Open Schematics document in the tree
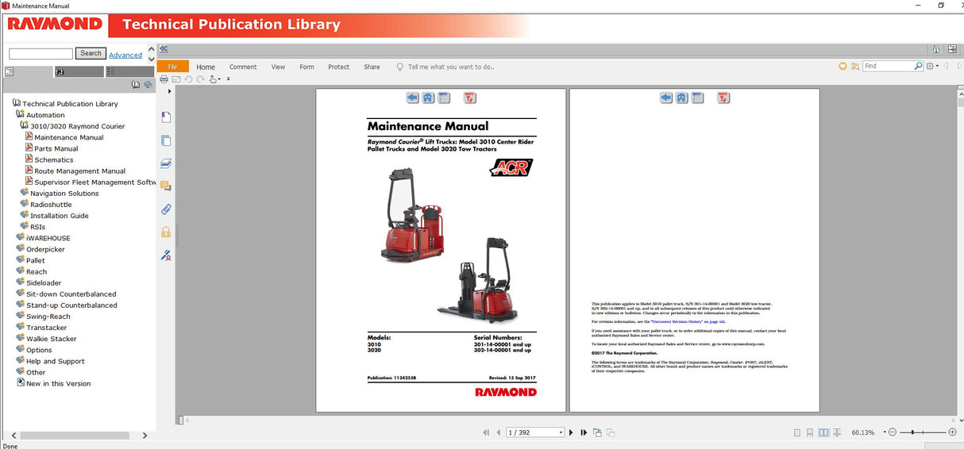The image size is (964, 449). (x=53, y=159)
